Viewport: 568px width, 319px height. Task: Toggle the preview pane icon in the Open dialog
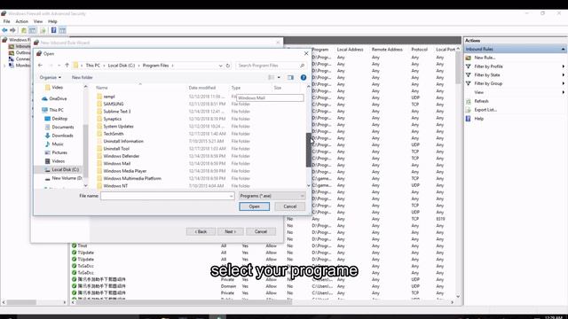pos(290,77)
